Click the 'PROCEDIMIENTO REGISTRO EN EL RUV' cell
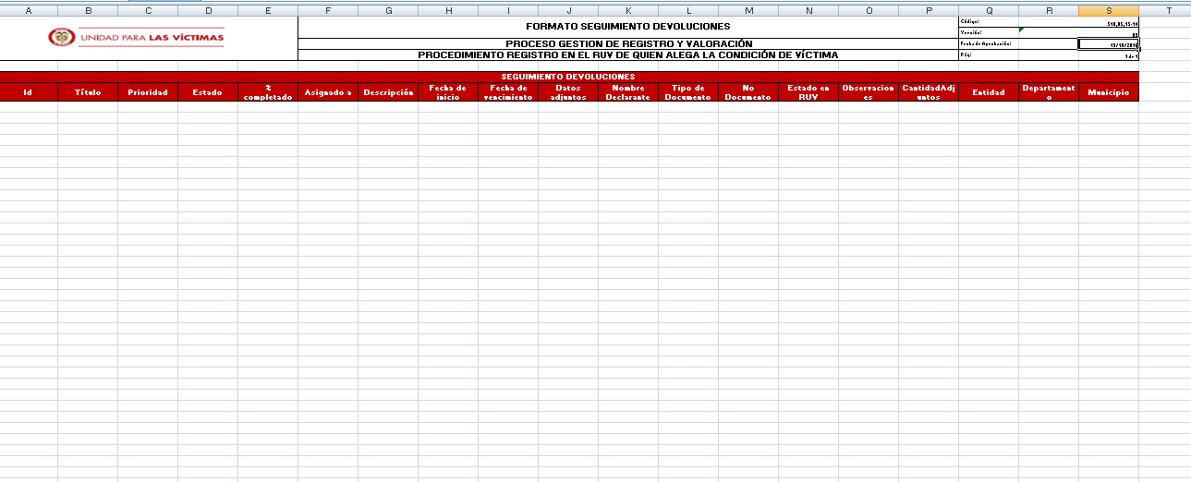 628,54
